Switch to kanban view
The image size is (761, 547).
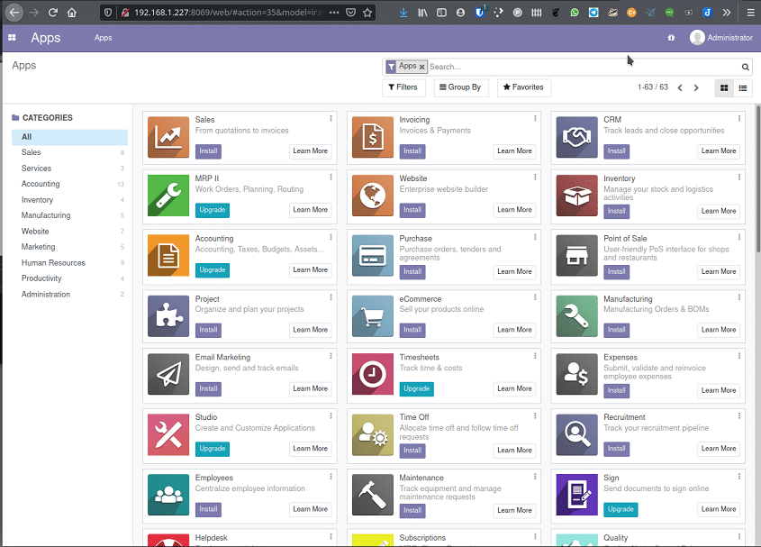click(724, 88)
